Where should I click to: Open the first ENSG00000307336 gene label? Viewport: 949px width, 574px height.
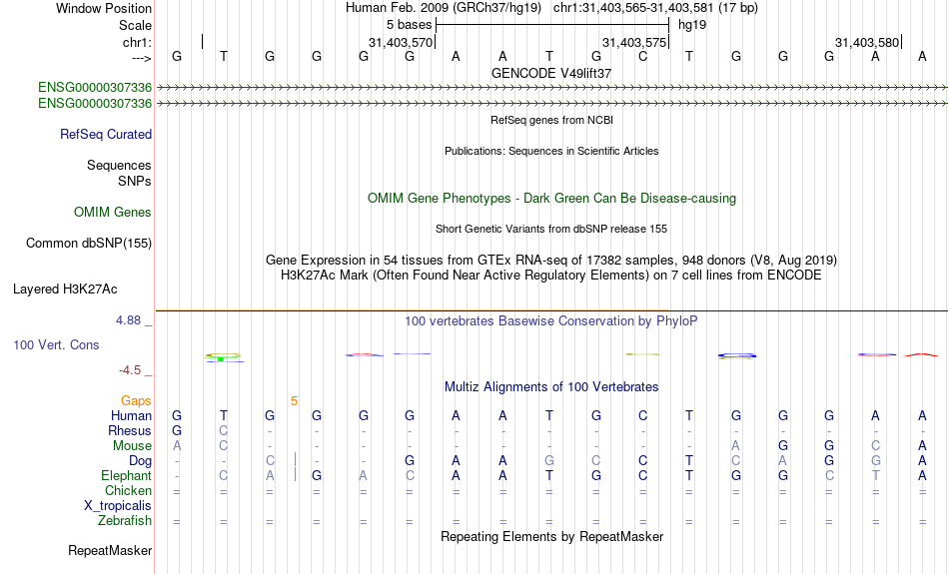95,88
